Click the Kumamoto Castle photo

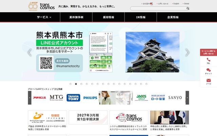(x=153, y=52)
